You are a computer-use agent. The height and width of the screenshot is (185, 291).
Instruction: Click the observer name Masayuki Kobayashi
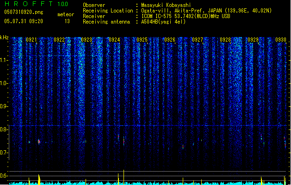pos(166,5)
